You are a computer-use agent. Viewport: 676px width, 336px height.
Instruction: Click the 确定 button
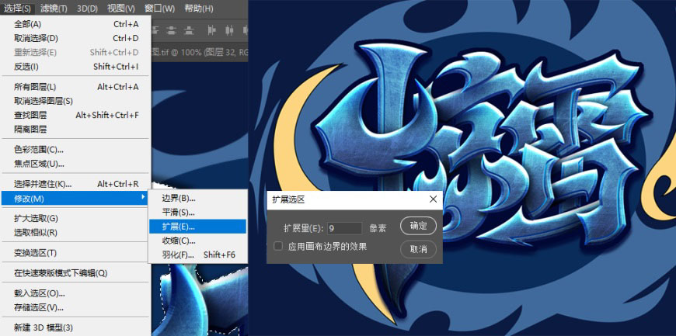point(418,226)
